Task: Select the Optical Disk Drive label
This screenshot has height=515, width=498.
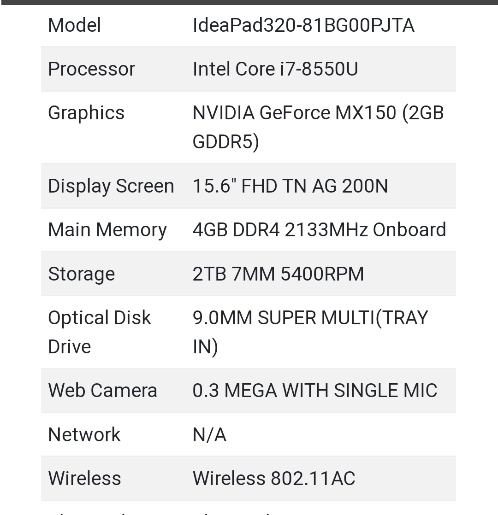Action: coord(99,332)
